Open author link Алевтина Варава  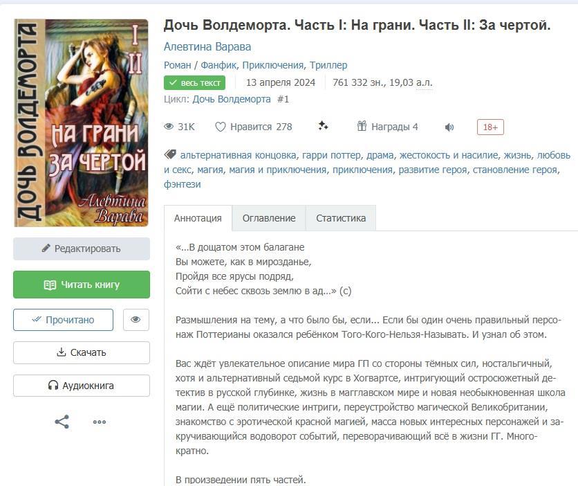point(207,47)
